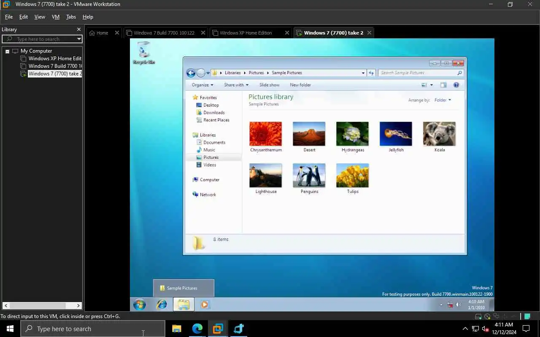
Task: Open the VMware View menu
Action: pyautogui.click(x=40, y=17)
